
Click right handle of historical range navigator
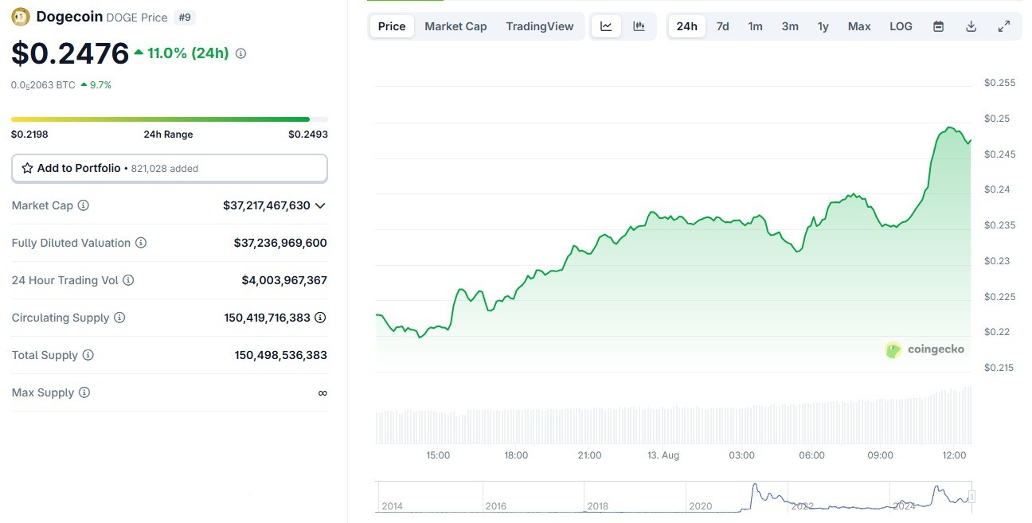(971, 498)
